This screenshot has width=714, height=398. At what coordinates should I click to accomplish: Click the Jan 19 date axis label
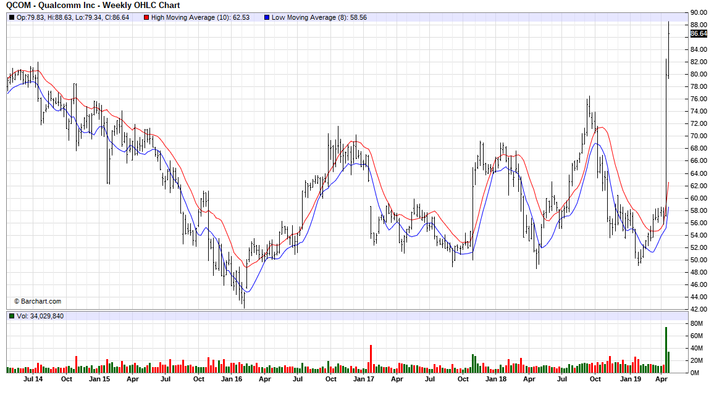pyautogui.click(x=630, y=379)
